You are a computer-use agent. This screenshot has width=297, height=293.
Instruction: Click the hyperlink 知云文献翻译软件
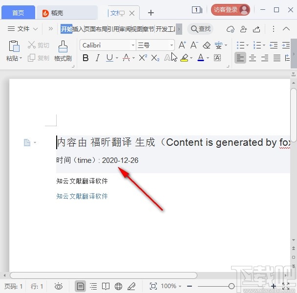click(82, 196)
